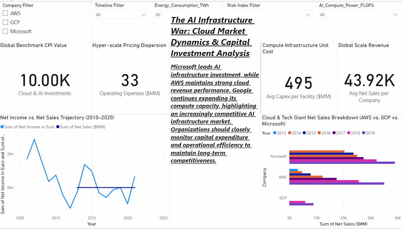402x229 pixels.
Task: Click the Company Filter slicer header
Action: click(x=18, y=5)
